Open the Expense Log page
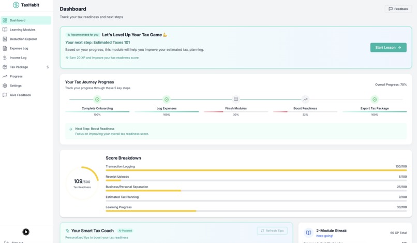Viewport: 417px width, 243px height. [26, 48]
